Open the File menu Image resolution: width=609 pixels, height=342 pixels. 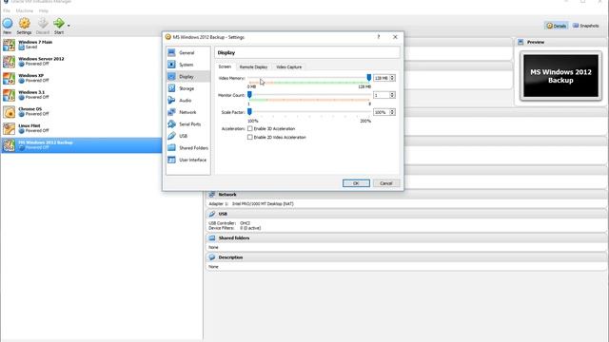pyautogui.click(x=7, y=10)
